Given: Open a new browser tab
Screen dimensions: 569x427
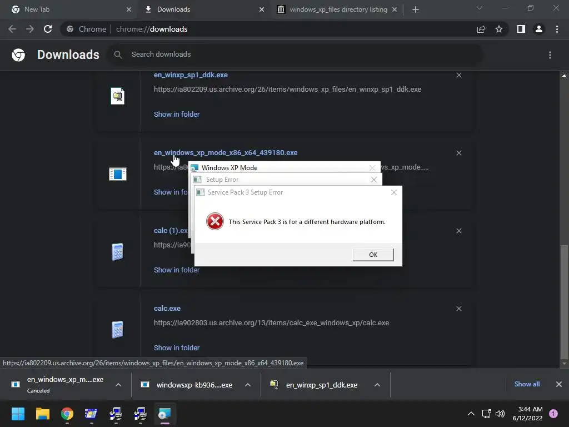Looking at the screenshot, I should (x=416, y=10).
